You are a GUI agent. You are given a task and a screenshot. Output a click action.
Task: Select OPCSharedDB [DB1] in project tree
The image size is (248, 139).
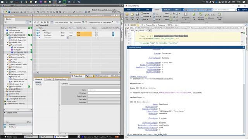(x=19, y=52)
